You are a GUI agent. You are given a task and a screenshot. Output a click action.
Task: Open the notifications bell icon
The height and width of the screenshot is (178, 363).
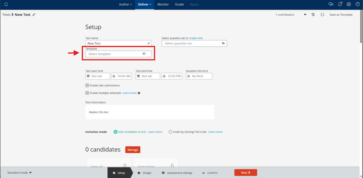[x=340, y=4]
